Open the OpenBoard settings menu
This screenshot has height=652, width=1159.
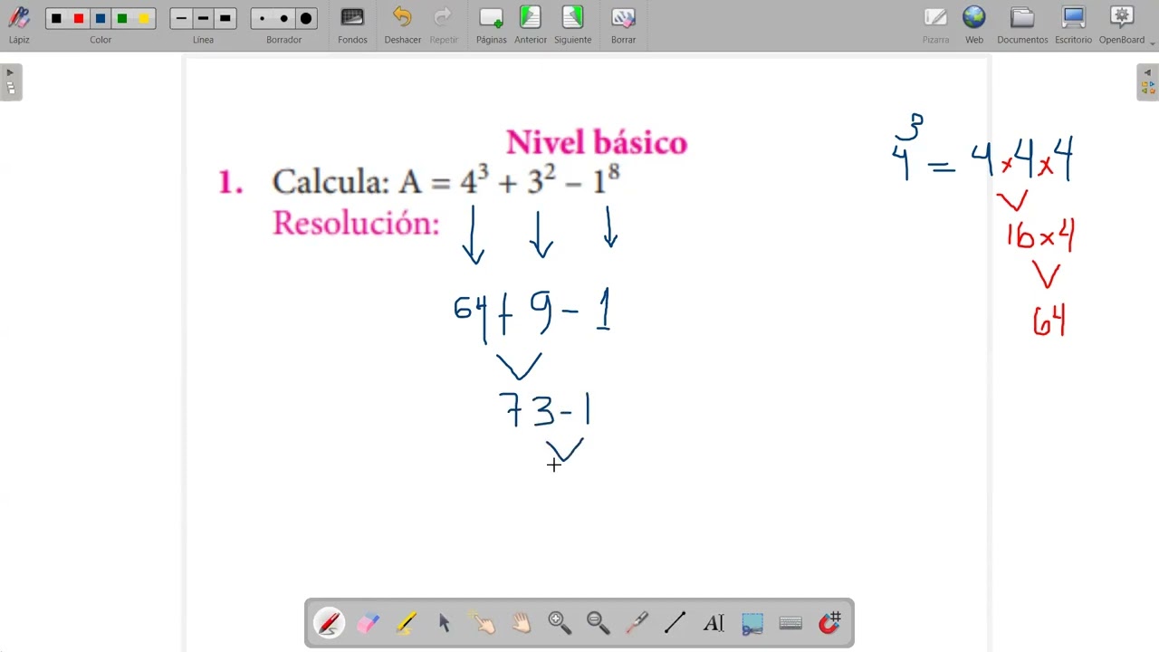pyautogui.click(x=1123, y=24)
